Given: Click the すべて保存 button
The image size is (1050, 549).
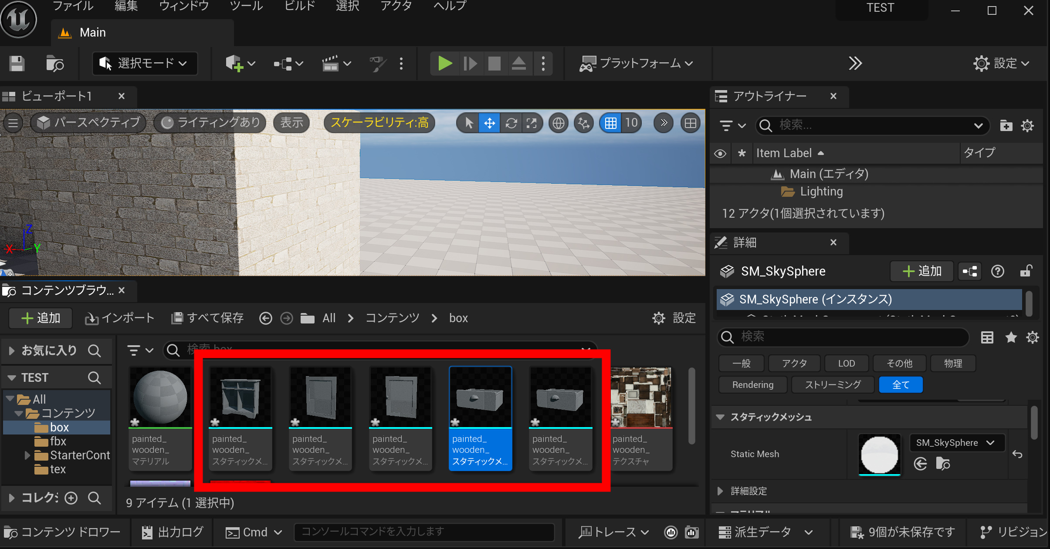Looking at the screenshot, I should pyautogui.click(x=207, y=318).
